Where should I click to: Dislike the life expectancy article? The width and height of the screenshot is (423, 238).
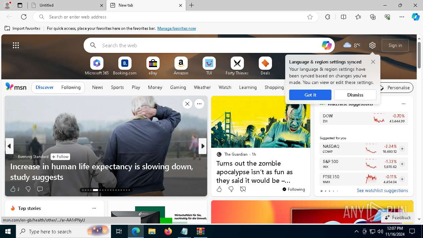click(x=28, y=189)
